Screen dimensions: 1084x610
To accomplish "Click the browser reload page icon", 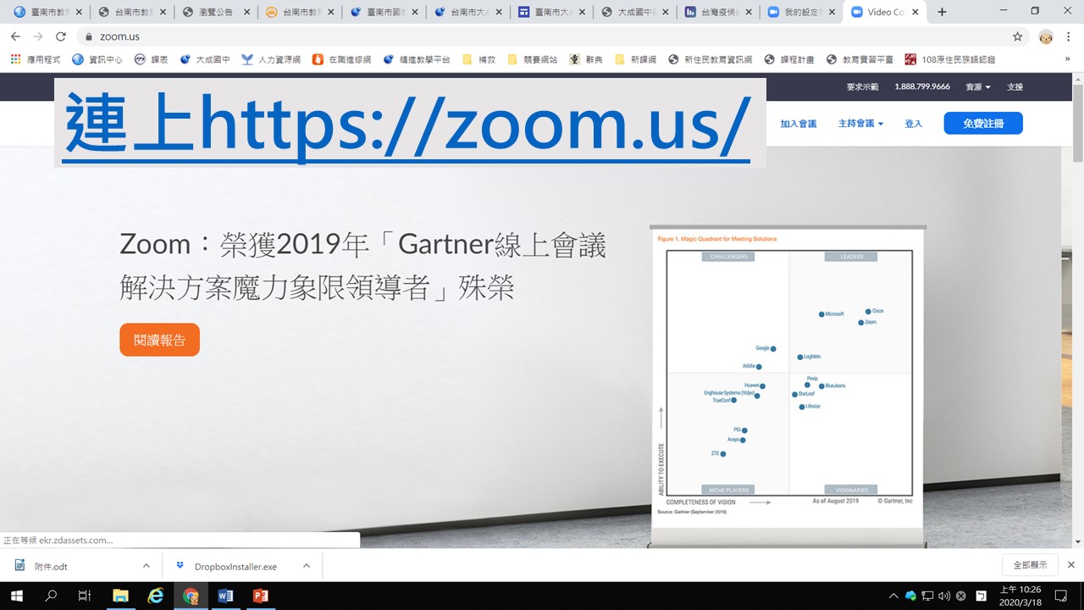I will pyautogui.click(x=60, y=36).
